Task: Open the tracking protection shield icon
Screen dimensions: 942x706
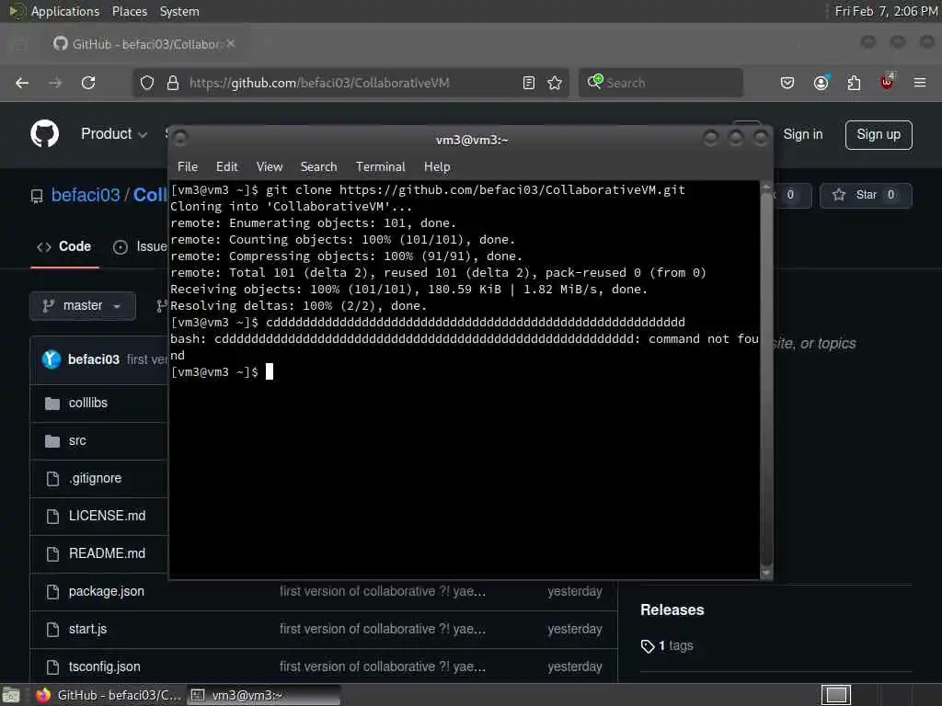Action: pyautogui.click(x=147, y=83)
